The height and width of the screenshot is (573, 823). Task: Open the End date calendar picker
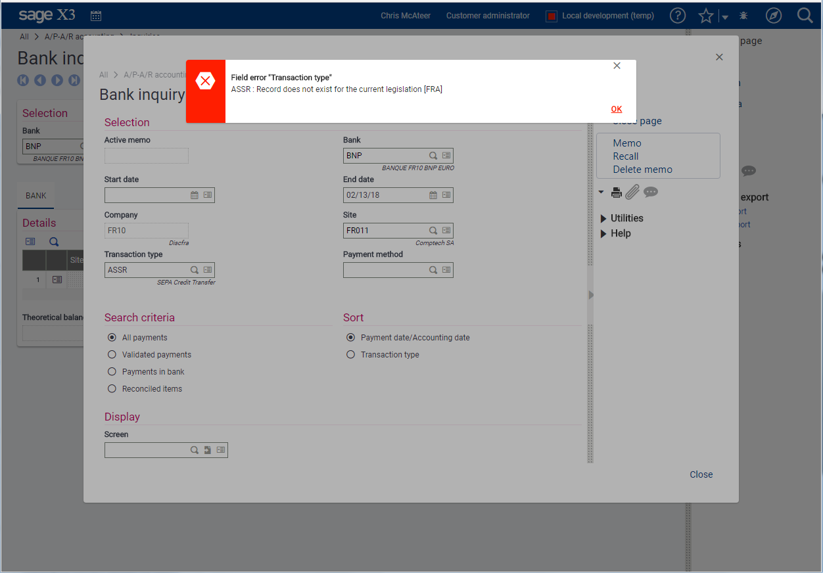click(x=433, y=195)
